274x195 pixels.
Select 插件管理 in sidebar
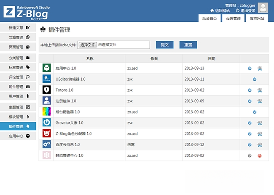coord(18,126)
